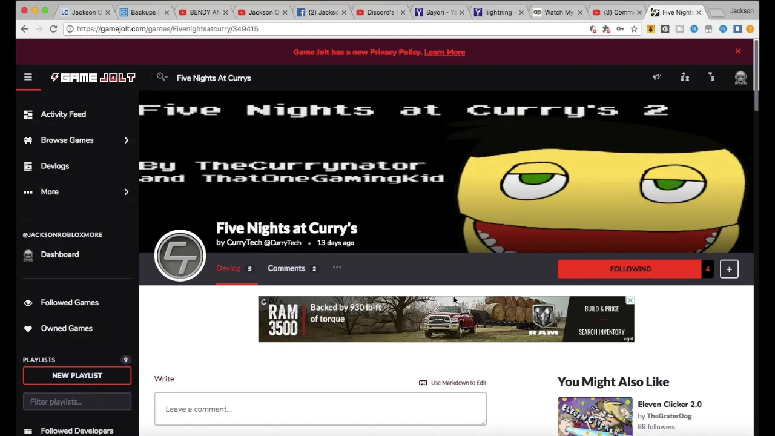The width and height of the screenshot is (775, 436).
Task: Click the plus button next to Following
Action: [x=729, y=269]
